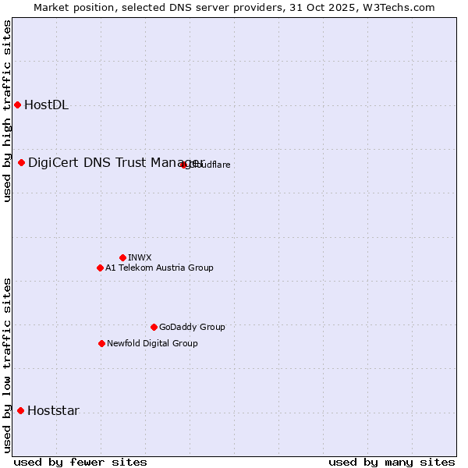Select the A1 Telekom Austria Group marker
This screenshot has width=468, height=468.
100,268
